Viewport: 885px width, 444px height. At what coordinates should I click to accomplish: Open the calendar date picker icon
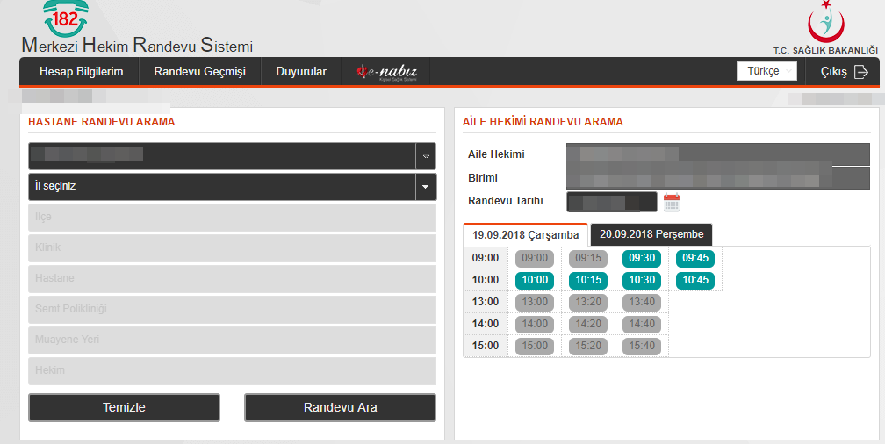672,203
